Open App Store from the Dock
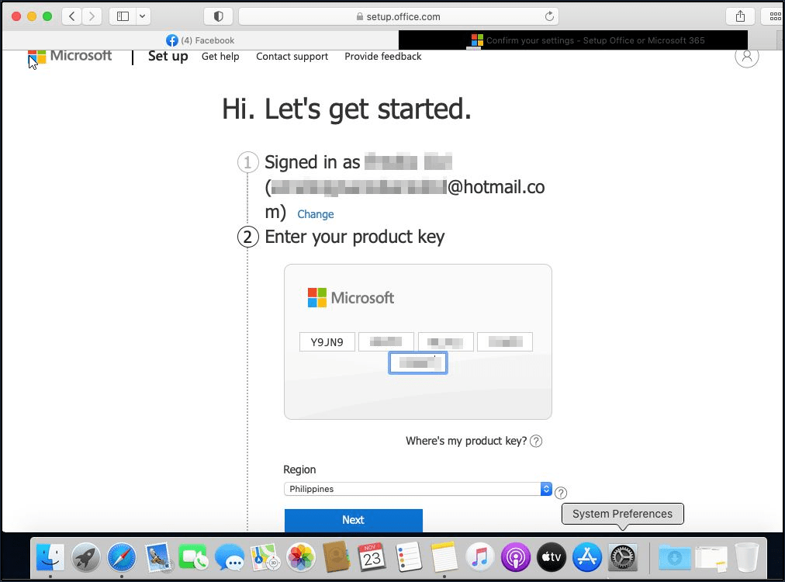The width and height of the screenshot is (785, 582). (587, 557)
